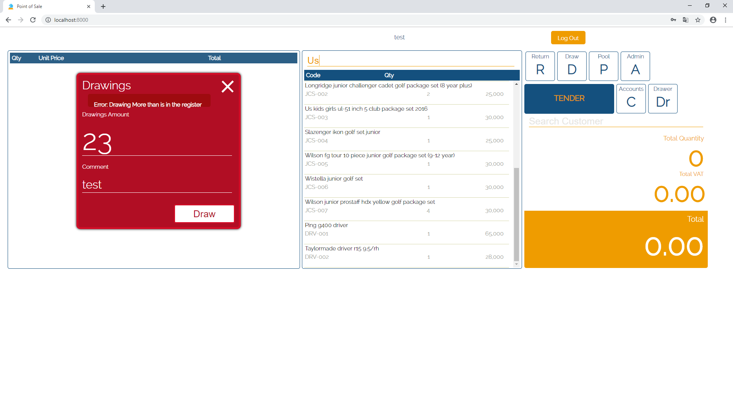Click the Log Out button
Viewport: 733px width, 397px height.
point(568,37)
